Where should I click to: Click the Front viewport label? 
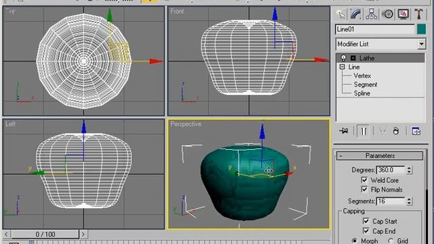[177, 12]
